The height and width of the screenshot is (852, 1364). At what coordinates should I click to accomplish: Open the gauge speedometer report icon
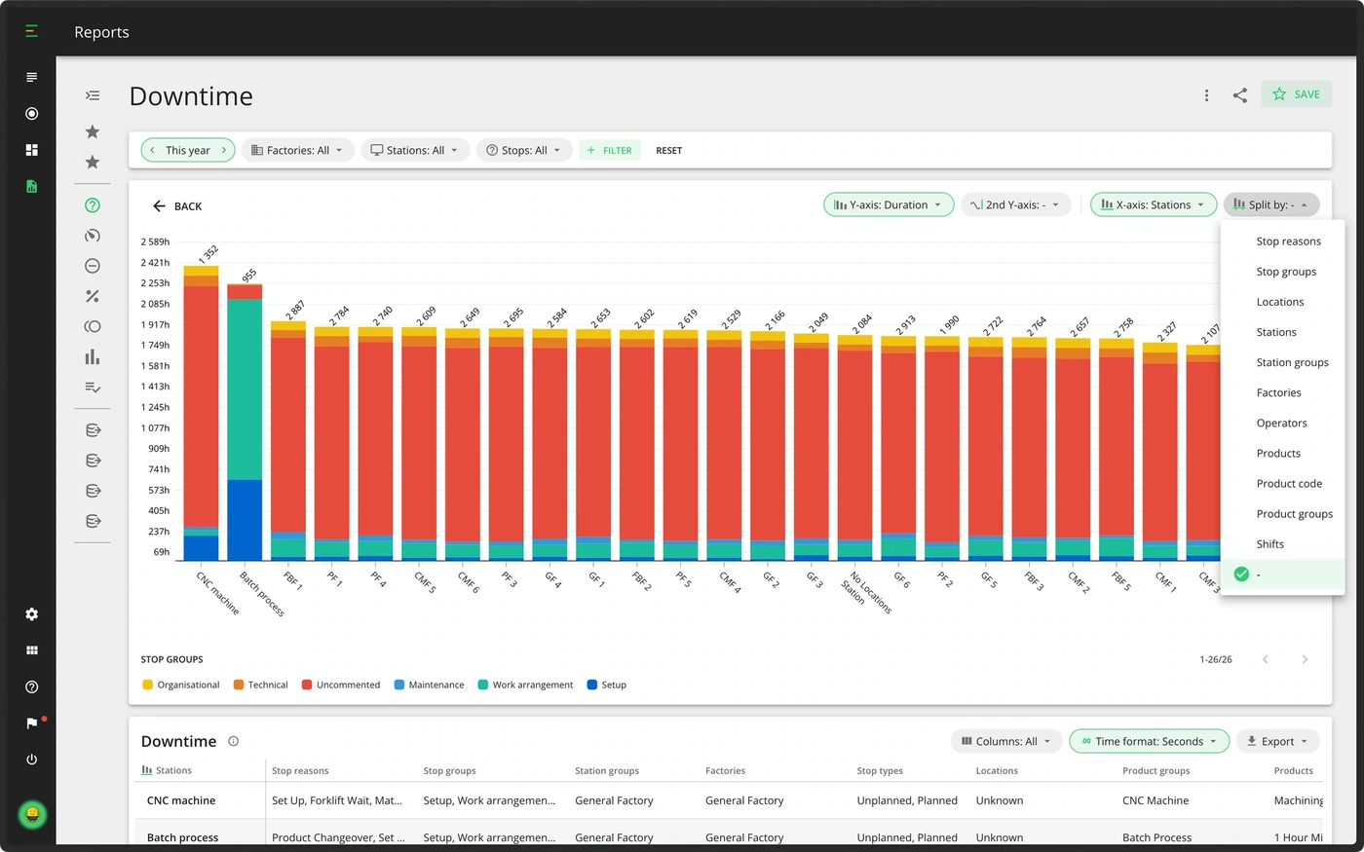pyautogui.click(x=93, y=236)
